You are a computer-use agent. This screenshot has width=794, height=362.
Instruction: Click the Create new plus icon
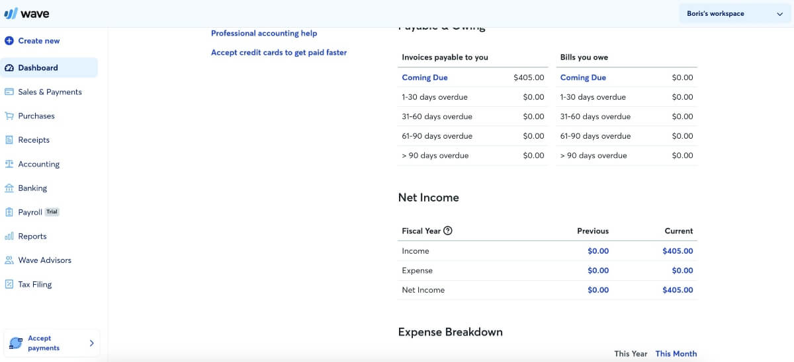tap(9, 41)
